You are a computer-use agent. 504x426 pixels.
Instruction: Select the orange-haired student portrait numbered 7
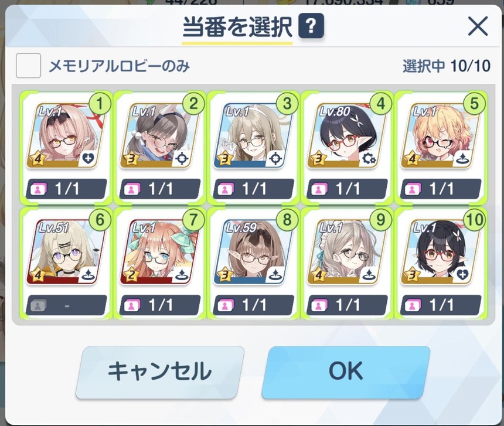(159, 253)
